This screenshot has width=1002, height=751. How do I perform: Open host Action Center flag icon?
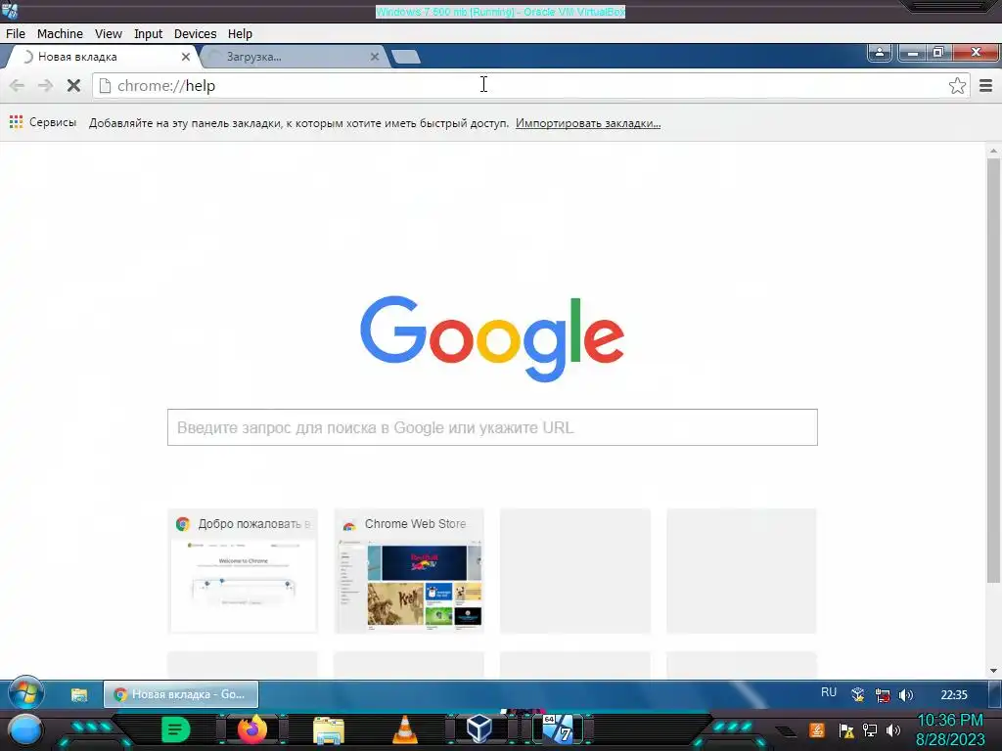(x=846, y=729)
